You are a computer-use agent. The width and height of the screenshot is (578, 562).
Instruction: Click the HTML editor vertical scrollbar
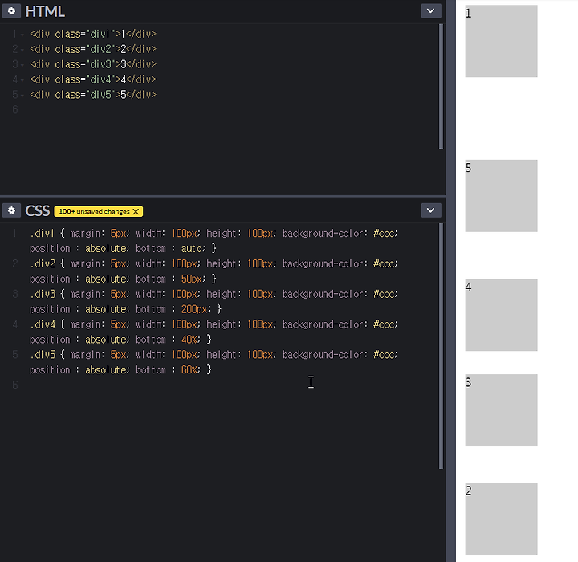pyautogui.click(x=441, y=86)
